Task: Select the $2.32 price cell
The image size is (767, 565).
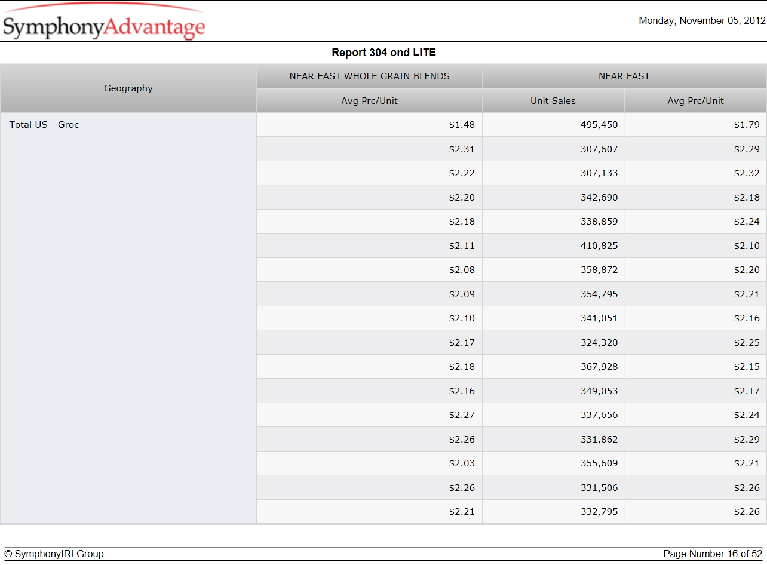Action: [x=695, y=173]
